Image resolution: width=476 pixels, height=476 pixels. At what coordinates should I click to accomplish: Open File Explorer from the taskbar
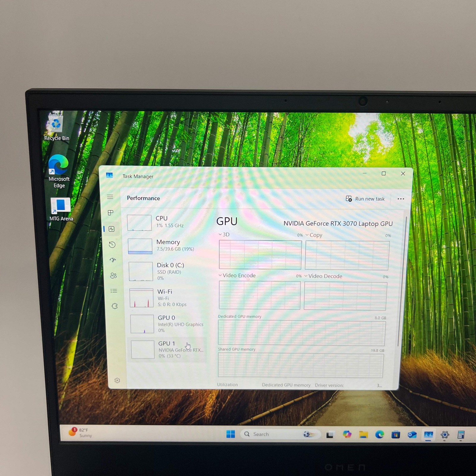coord(363,435)
